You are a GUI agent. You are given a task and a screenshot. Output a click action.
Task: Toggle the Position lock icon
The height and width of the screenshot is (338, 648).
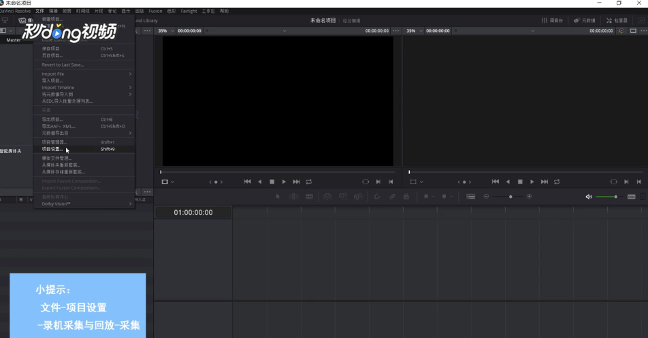click(406, 197)
